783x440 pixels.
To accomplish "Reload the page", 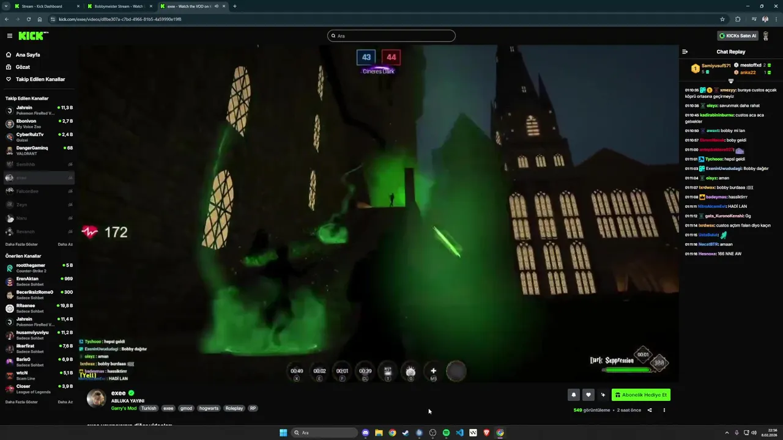I will (x=28, y=19).
